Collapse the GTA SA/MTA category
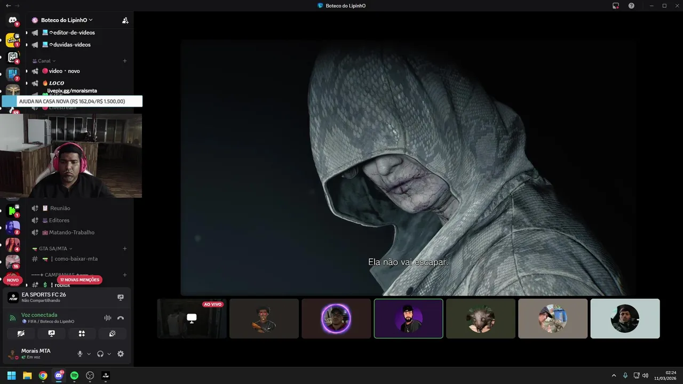Image resolution: width=683 pixels, height=384 pixels. click(x=52, y=249)
